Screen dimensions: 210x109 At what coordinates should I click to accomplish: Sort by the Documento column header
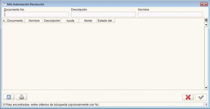point(16,21)
